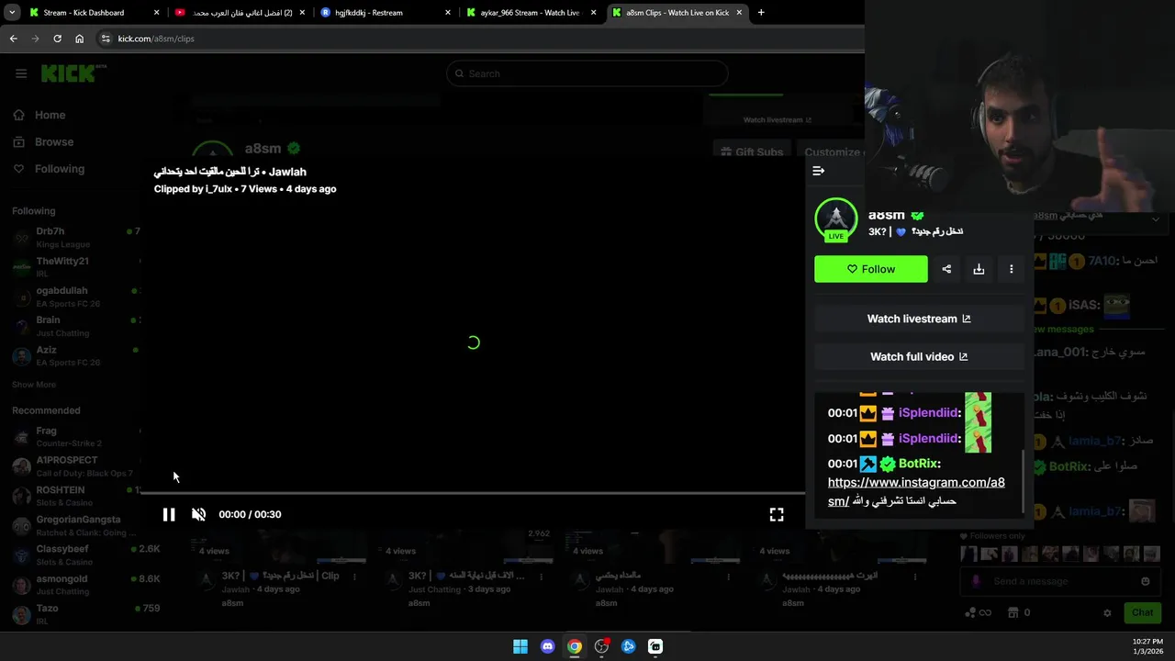
Task: Open Following in sidebar
Action: [49, 169]
